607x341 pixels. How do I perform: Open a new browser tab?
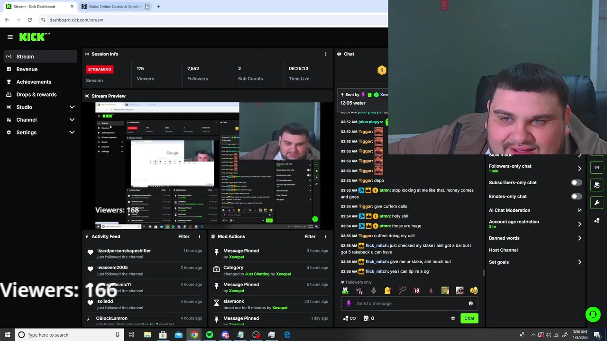[158, 6]
